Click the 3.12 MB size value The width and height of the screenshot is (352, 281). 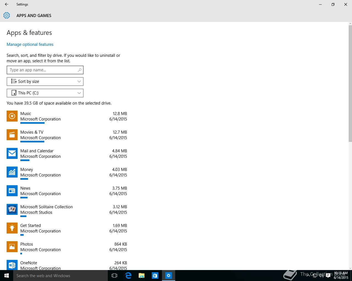pyautogui.click(x=120, y=207)
